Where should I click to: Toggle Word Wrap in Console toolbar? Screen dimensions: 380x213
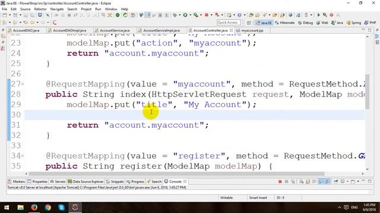tap(314, 182)
